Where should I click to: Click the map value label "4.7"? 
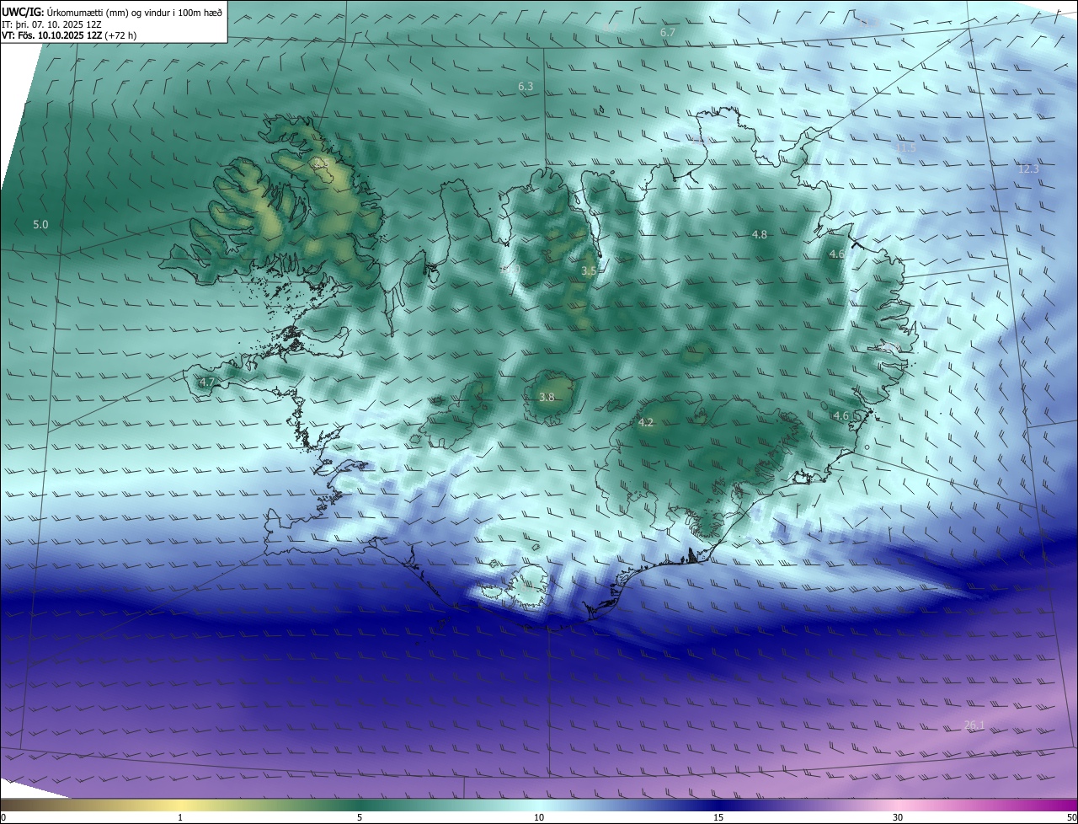(x=208, y=383)
